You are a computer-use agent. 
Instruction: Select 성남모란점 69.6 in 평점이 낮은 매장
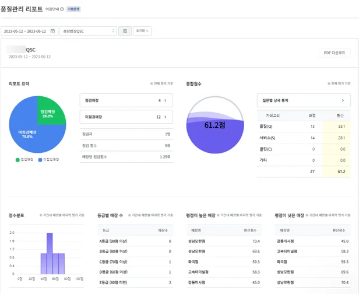pos(313,272)
